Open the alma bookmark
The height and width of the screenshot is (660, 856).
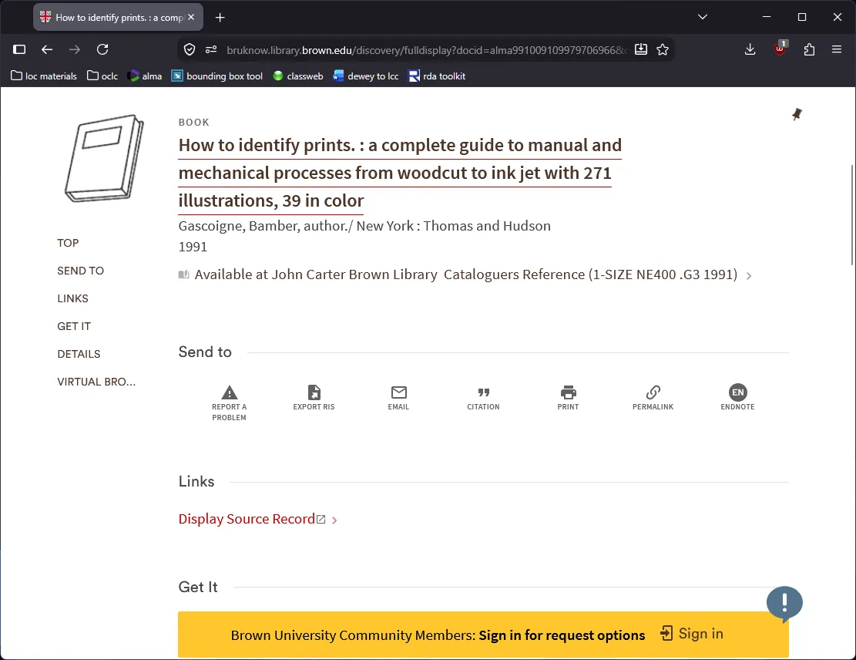pos(145,76)
